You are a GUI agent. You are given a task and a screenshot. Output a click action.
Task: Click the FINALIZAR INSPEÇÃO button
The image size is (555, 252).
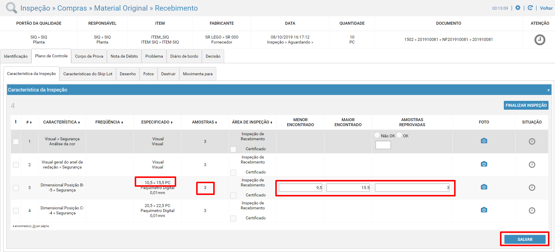click(526, 105)
